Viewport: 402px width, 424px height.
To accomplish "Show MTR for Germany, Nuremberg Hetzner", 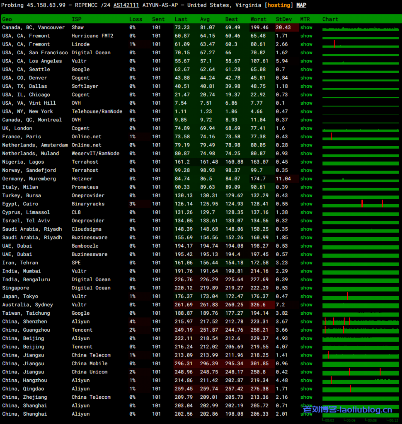I will 306,178.
